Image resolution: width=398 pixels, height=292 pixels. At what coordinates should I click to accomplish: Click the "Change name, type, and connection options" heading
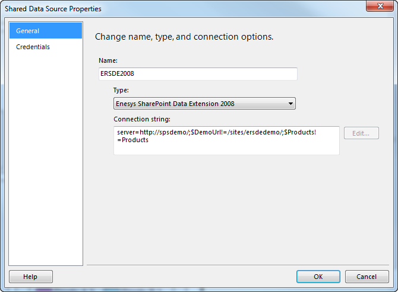coord(184,37)
